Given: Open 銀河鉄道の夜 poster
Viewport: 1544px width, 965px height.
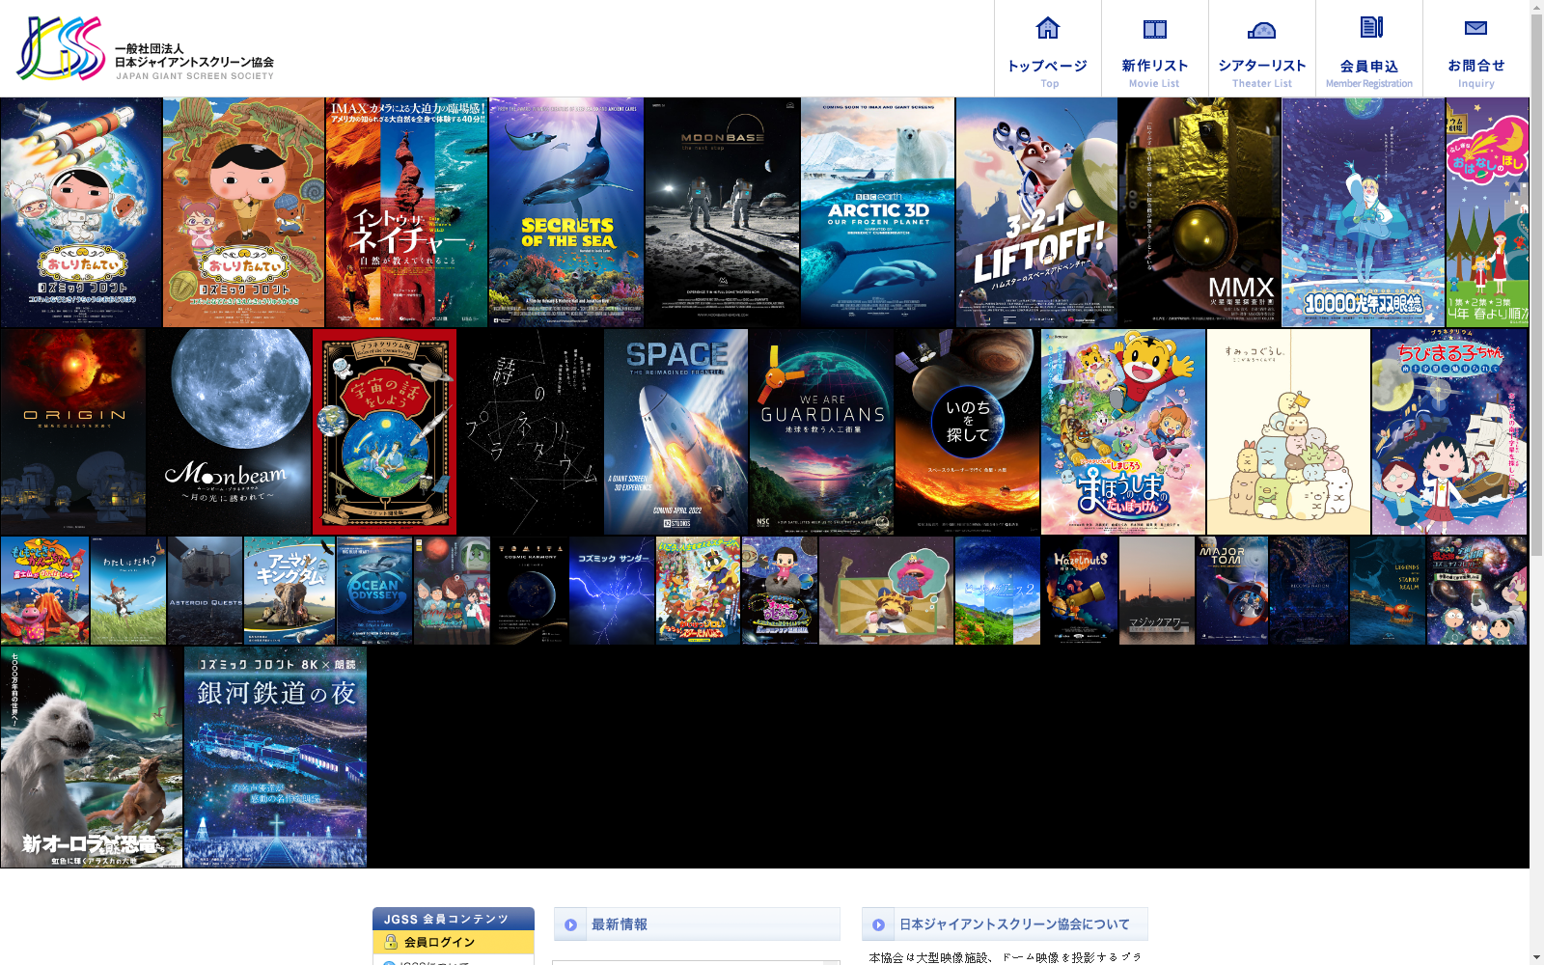Looking at the screenshot, I should pos(276,758).
